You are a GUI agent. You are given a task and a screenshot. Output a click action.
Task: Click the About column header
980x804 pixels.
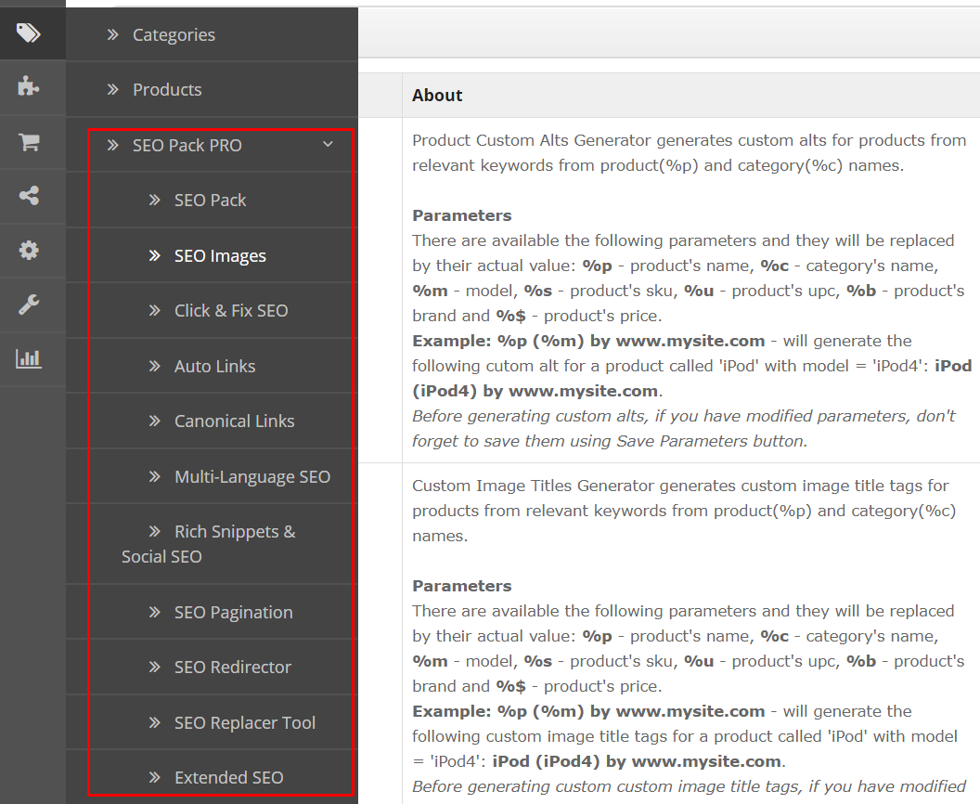[437, 95]
